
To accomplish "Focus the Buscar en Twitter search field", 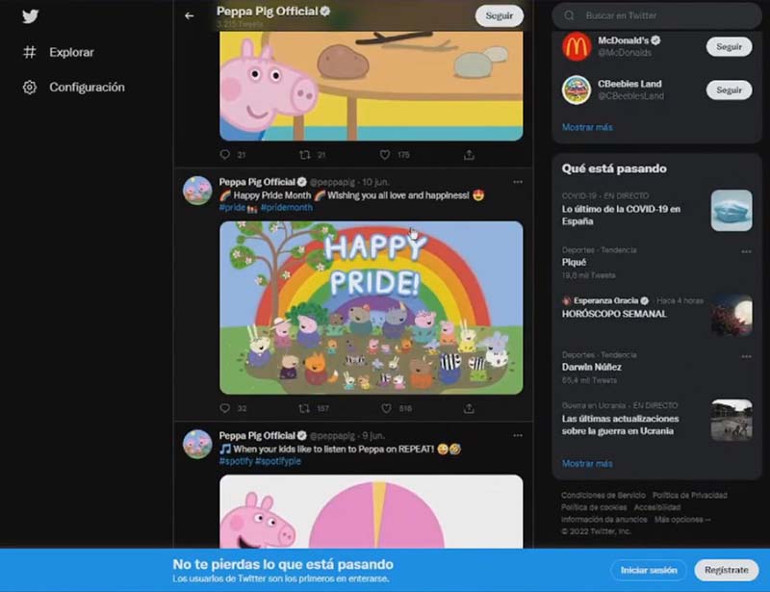I will point(657,15).
